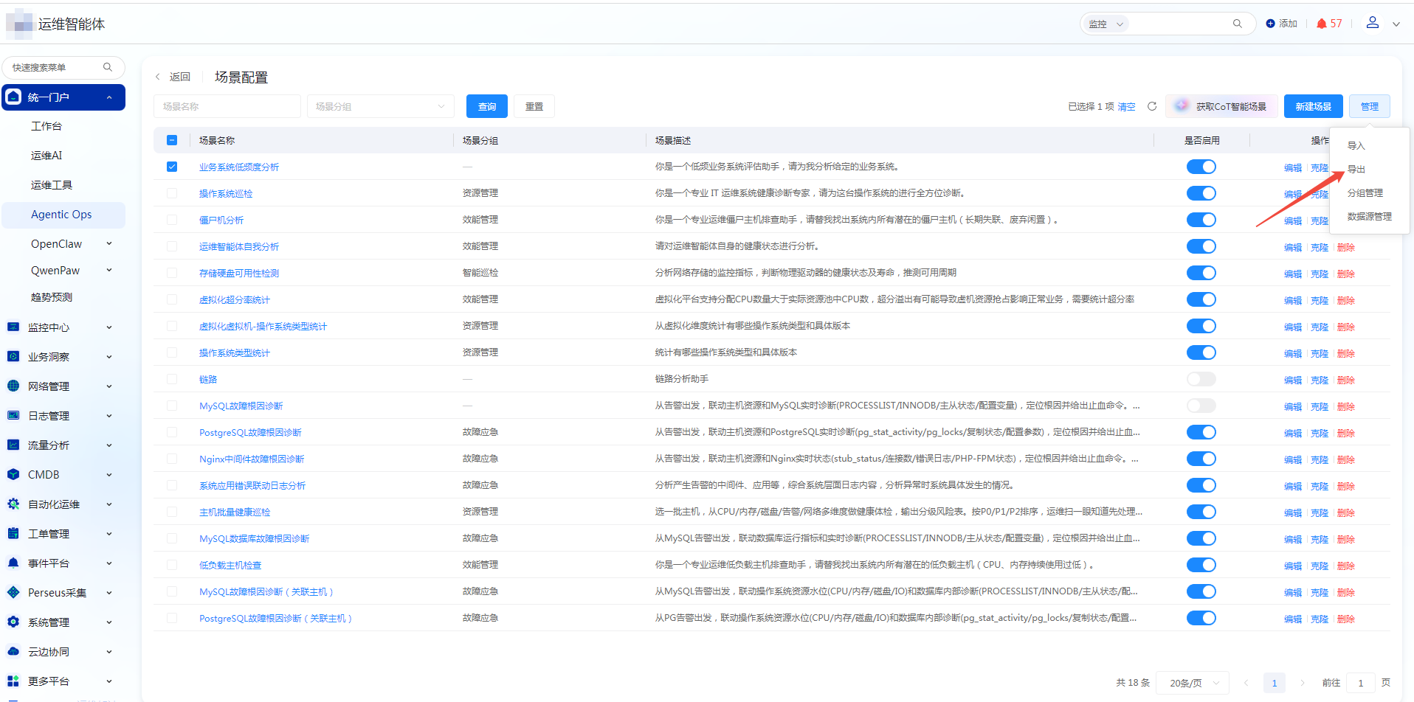Click the 日志管理 sidebar icon

click(13, 415)
